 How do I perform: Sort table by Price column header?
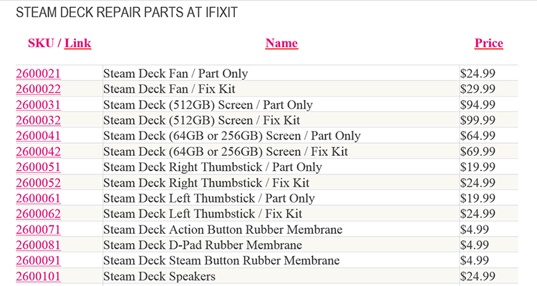tap(488, 44)
